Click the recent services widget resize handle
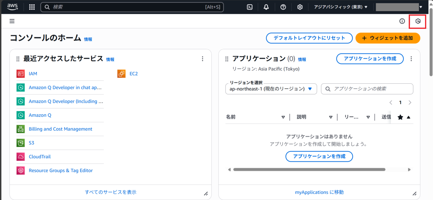Screen dimensions: 433x200 click(206, 194)
